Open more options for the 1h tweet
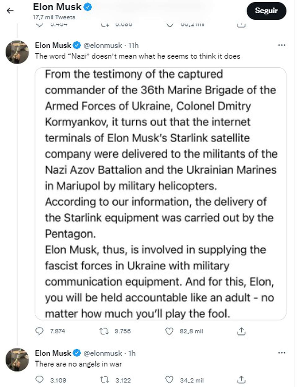 pos(282,353)
